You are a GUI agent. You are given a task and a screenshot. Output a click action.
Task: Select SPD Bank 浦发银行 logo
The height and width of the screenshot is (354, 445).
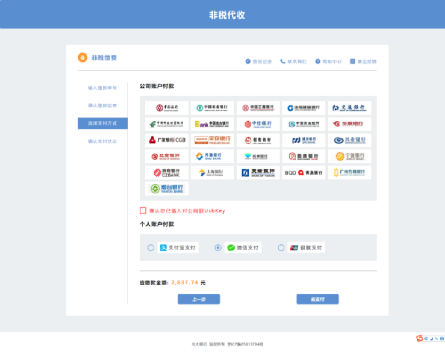click(x=303, y=140)
